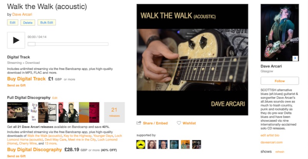Screen dimensions: 308x159
Task: Open the orange supporter avatar
Action: [x=185, y=144]
